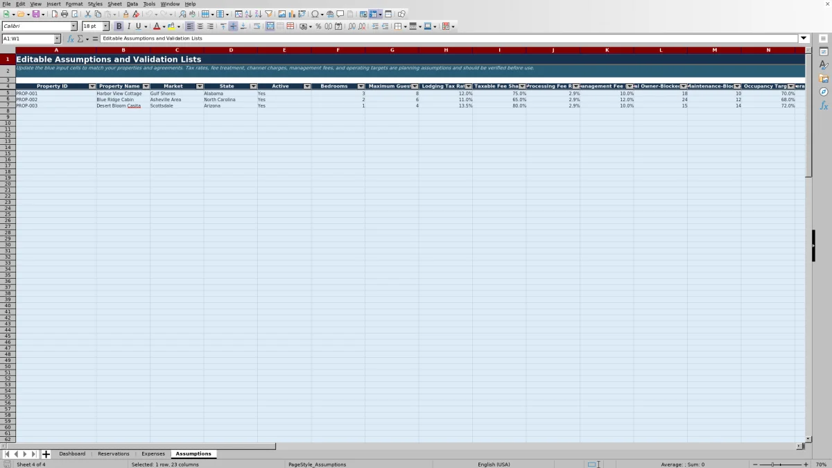
Task: Click the Copy icon
Action: [98, 14]
